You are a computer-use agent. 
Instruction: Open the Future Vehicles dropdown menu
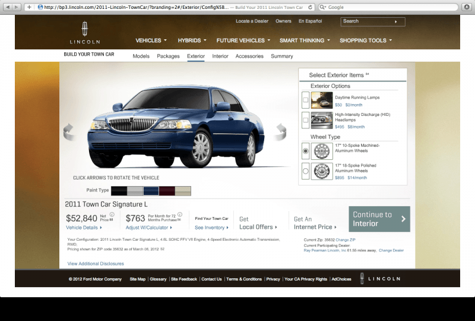[243, 40]
